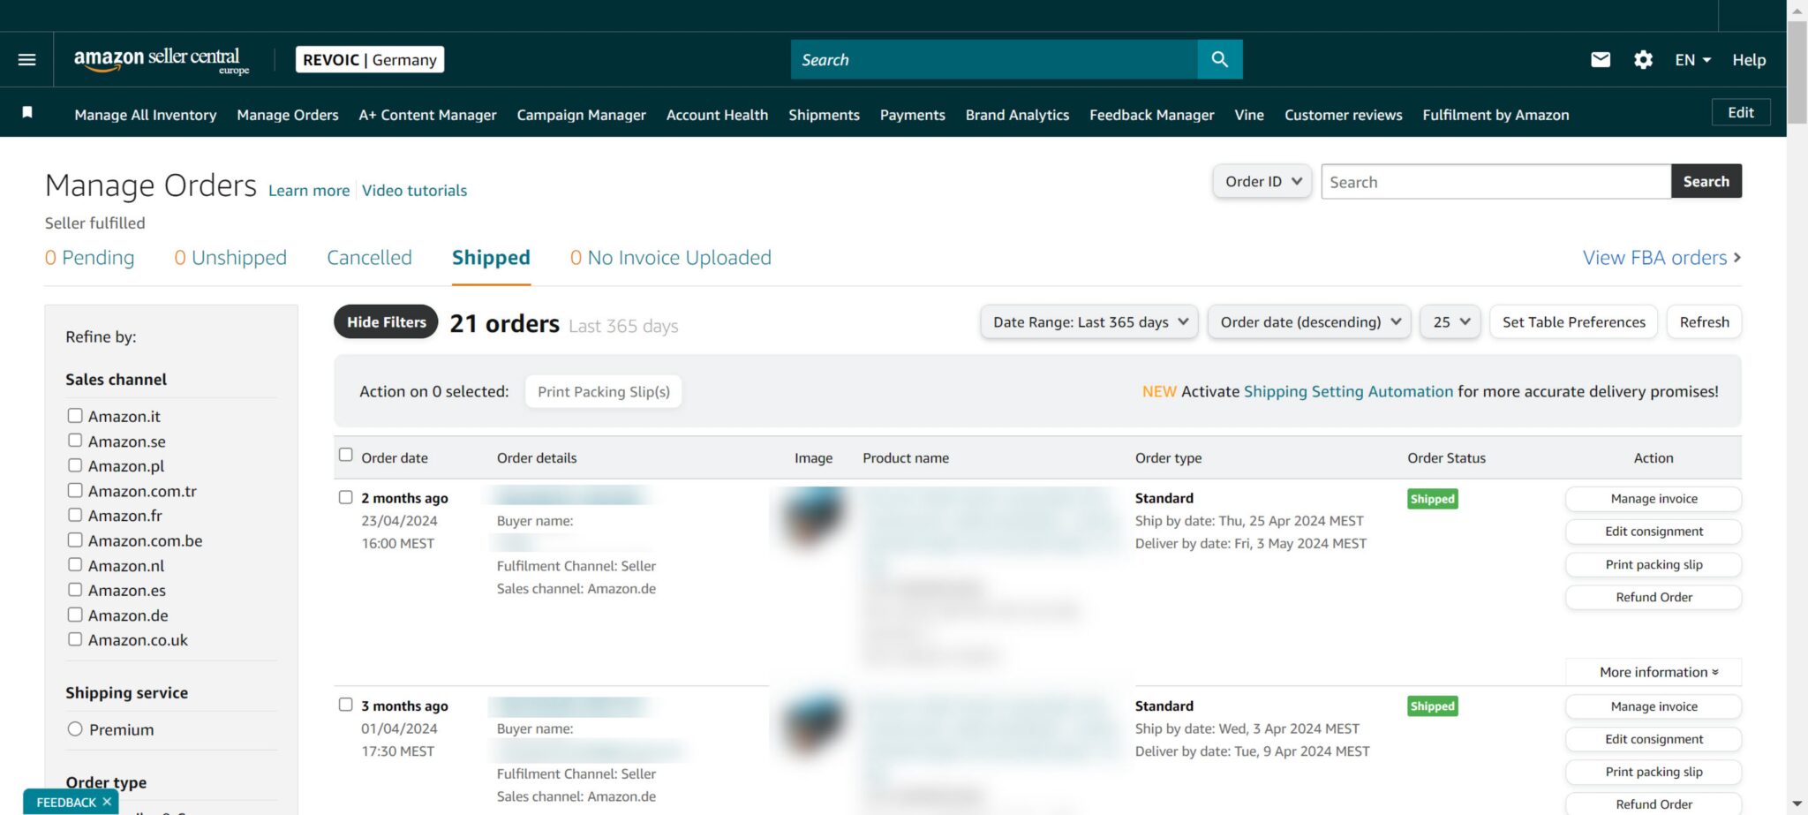1808x815 pixels.
Task: Open Manage Orders in navigation bar
Action: 288,115
